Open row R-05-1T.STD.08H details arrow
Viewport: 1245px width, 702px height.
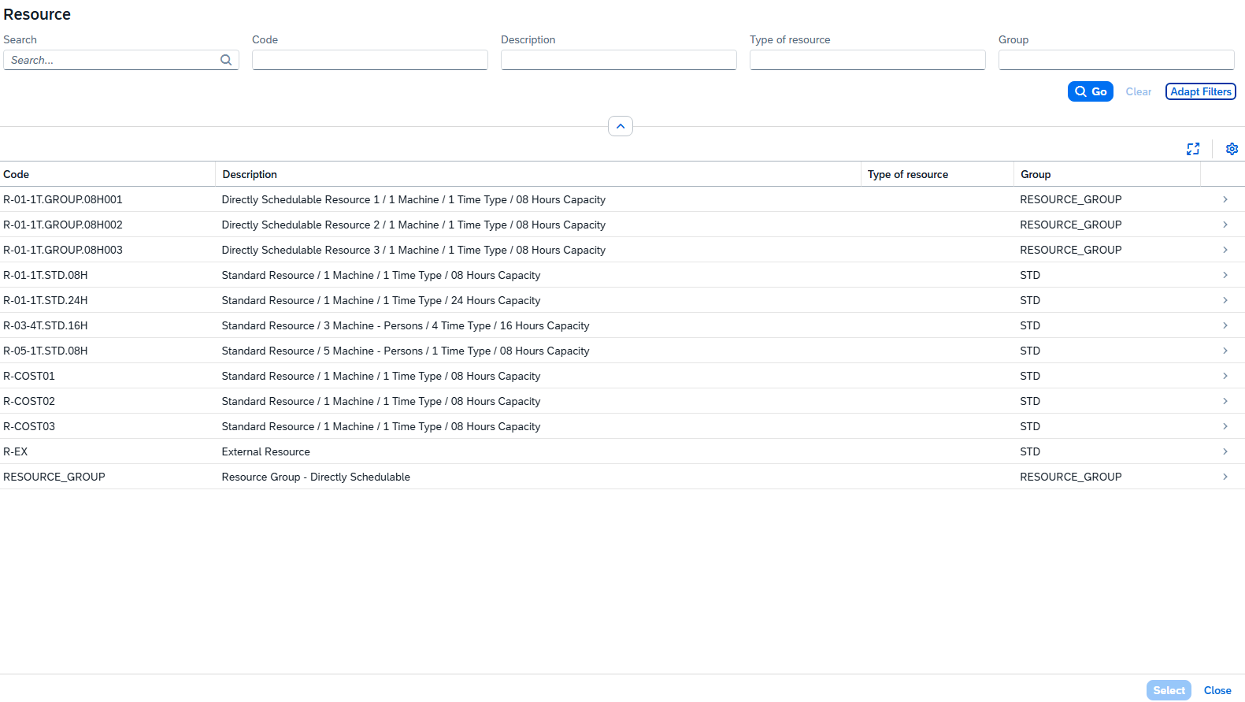(x=1225, y=351)
